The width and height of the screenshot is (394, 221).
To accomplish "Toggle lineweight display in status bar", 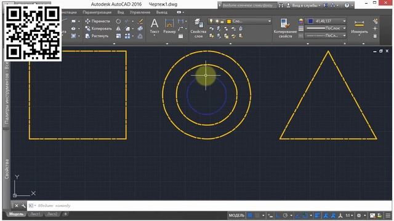I will point(318,215).
